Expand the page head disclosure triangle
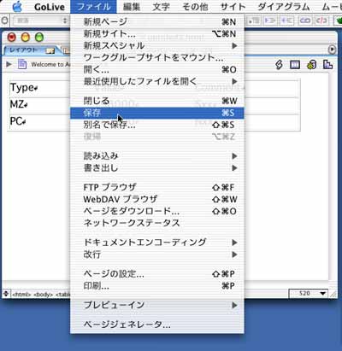Viewport: 342px width, 351px height. pyautogui.click(x=9, y=64)
